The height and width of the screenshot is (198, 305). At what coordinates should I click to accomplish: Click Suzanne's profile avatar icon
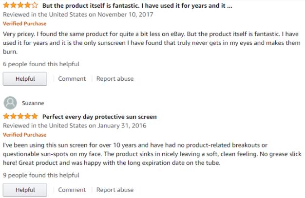(10, 103)
